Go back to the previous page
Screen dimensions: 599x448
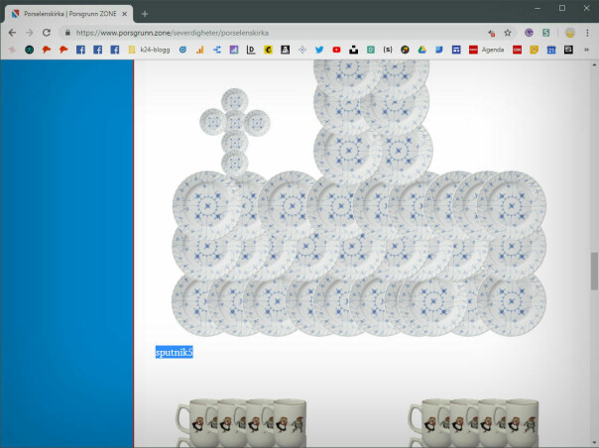[x=12, y=33]
